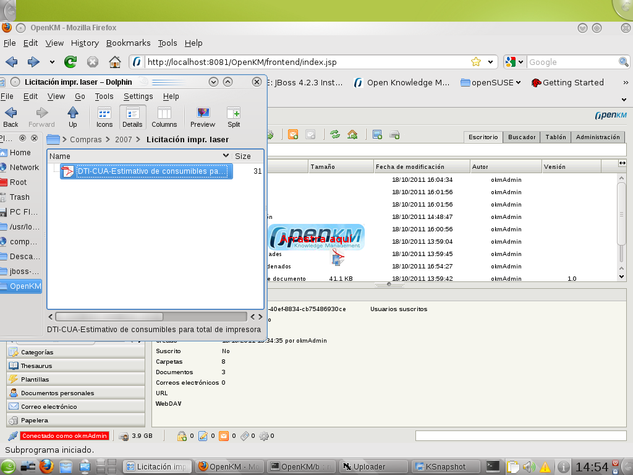Open the Firefox back history dropdown arrow
633x475 pixels.
coord(52,62)
